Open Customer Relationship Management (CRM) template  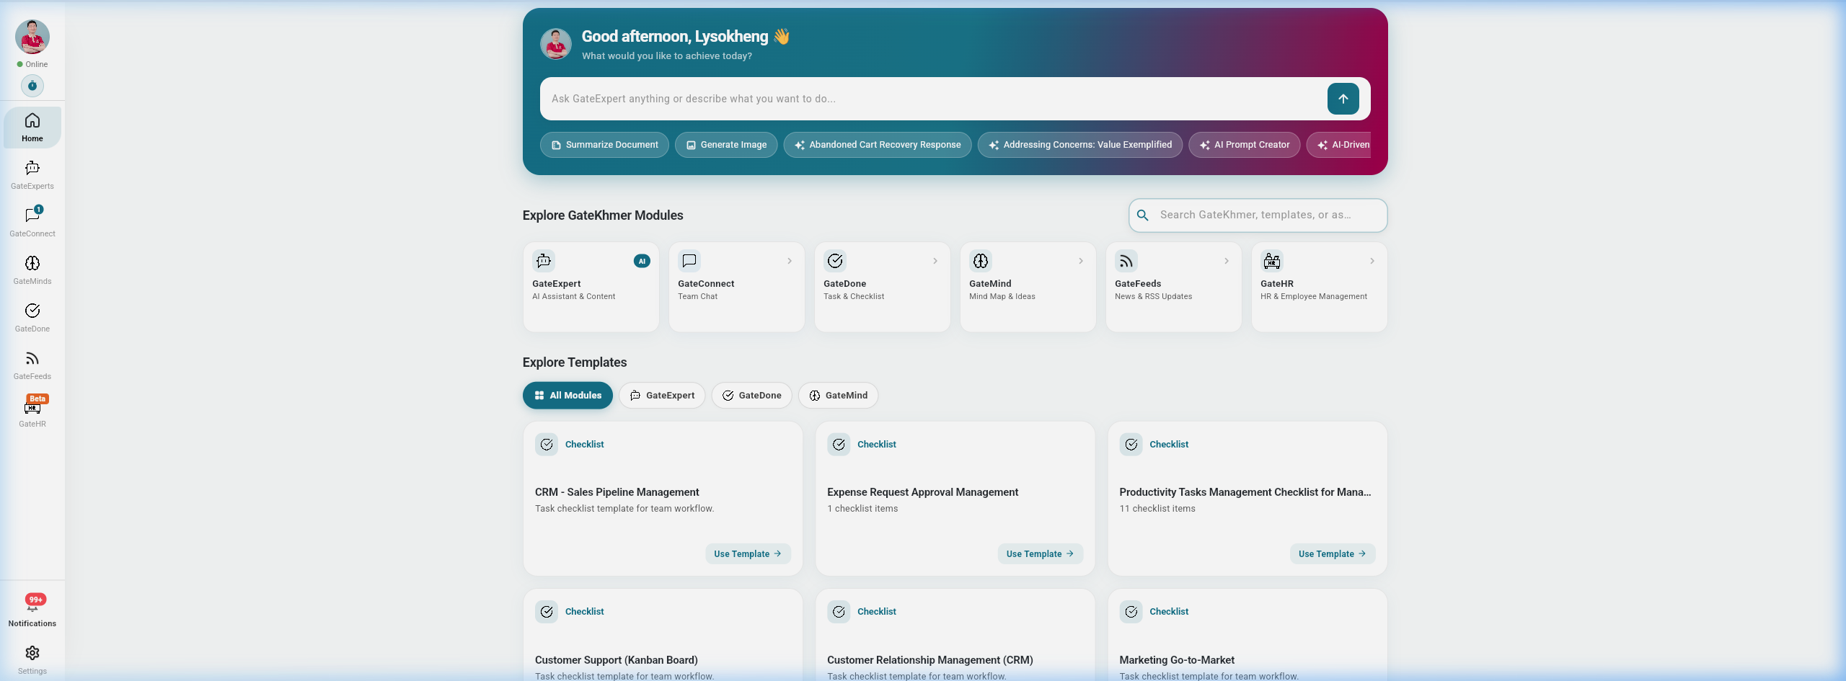click(x=955, y=636)
